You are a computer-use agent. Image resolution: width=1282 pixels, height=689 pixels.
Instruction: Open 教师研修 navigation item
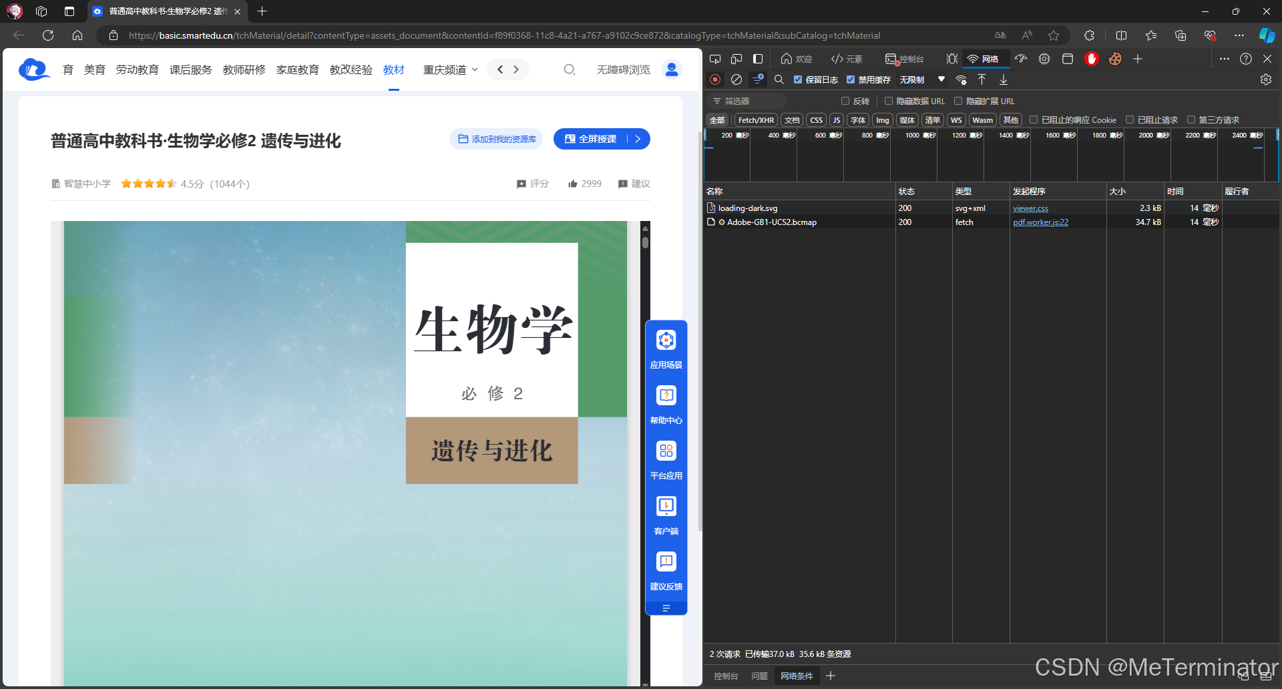coord(244,69)
